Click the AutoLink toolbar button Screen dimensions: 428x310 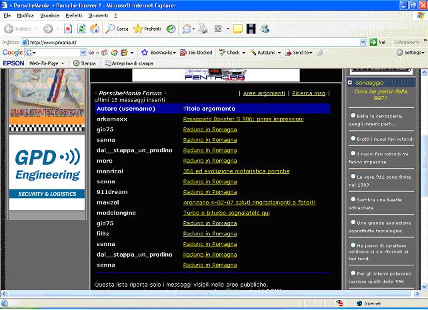[x=263, y=53]
